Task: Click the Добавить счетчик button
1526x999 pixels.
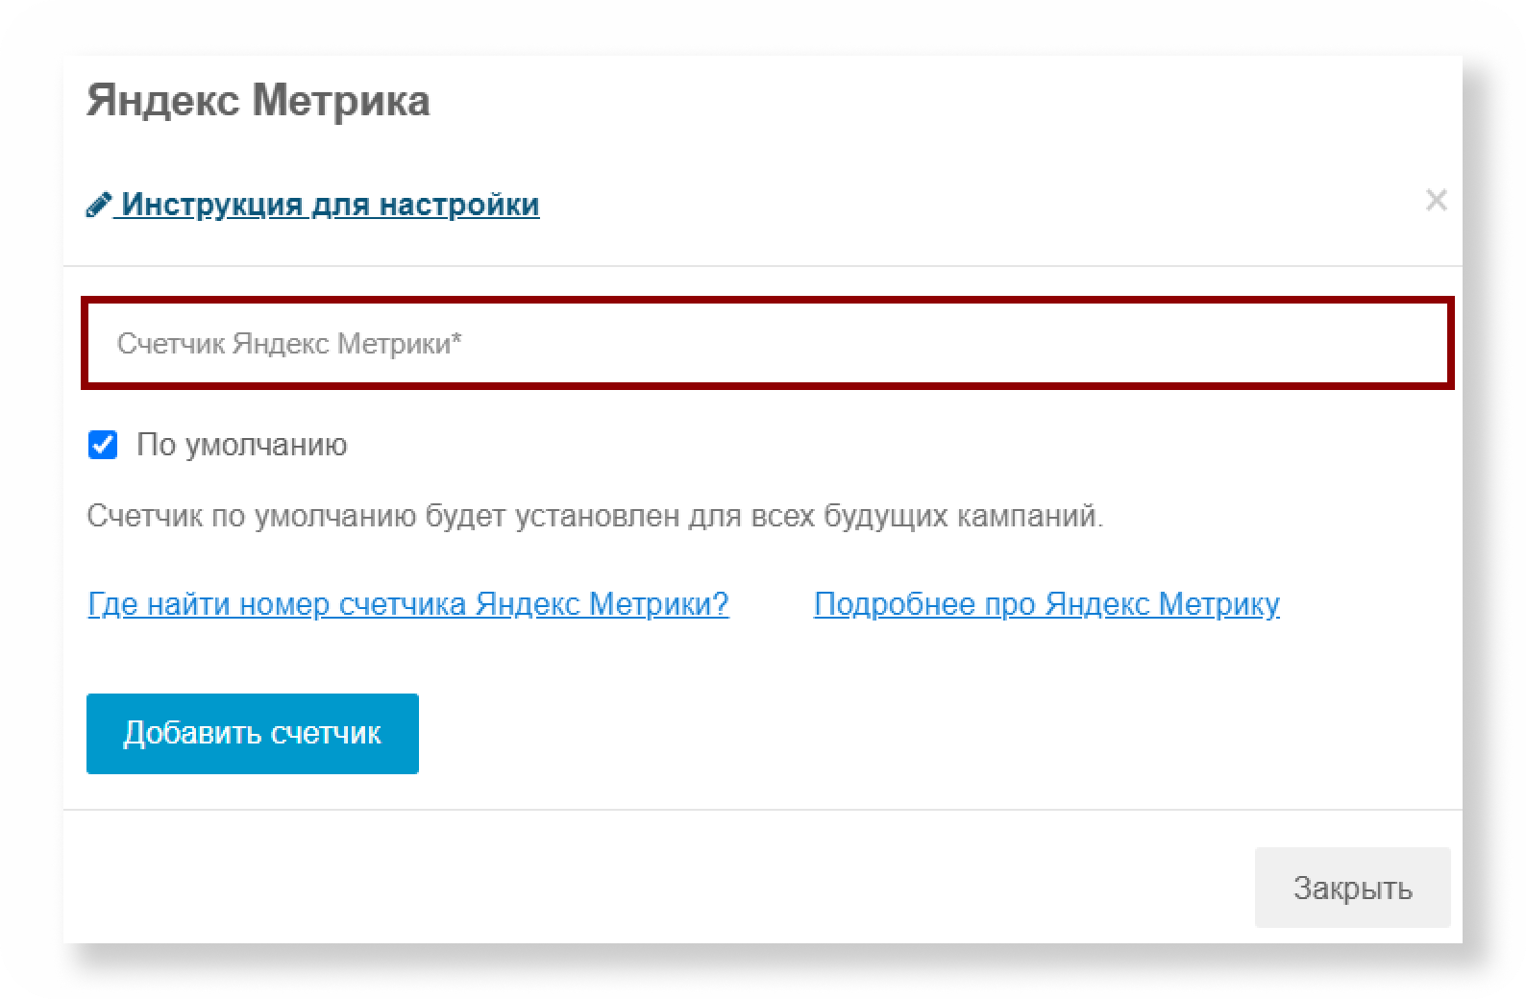Action: click(x=253, y=733)
